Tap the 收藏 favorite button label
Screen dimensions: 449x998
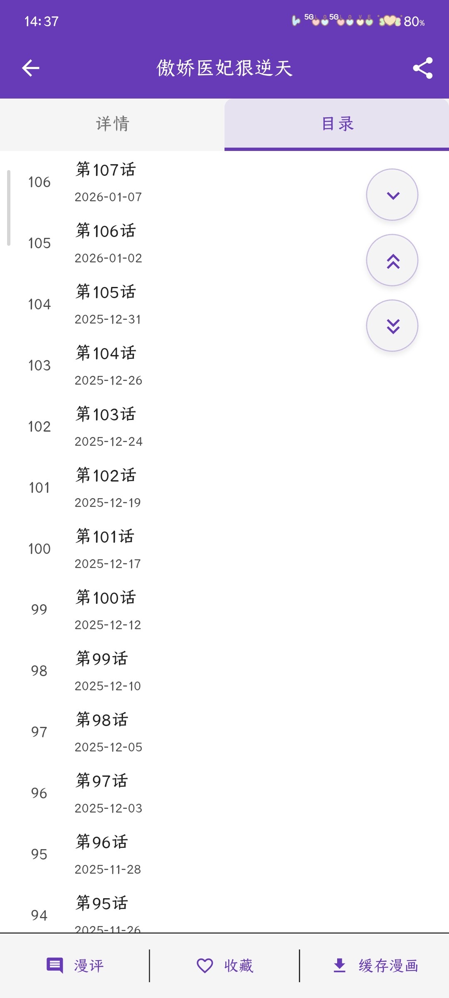239,966
